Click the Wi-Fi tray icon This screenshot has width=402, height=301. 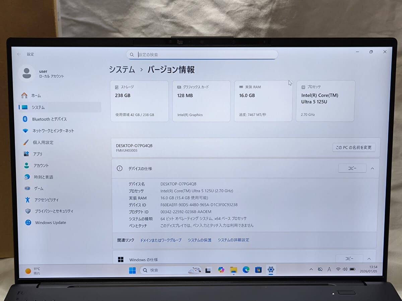[338, 269]
